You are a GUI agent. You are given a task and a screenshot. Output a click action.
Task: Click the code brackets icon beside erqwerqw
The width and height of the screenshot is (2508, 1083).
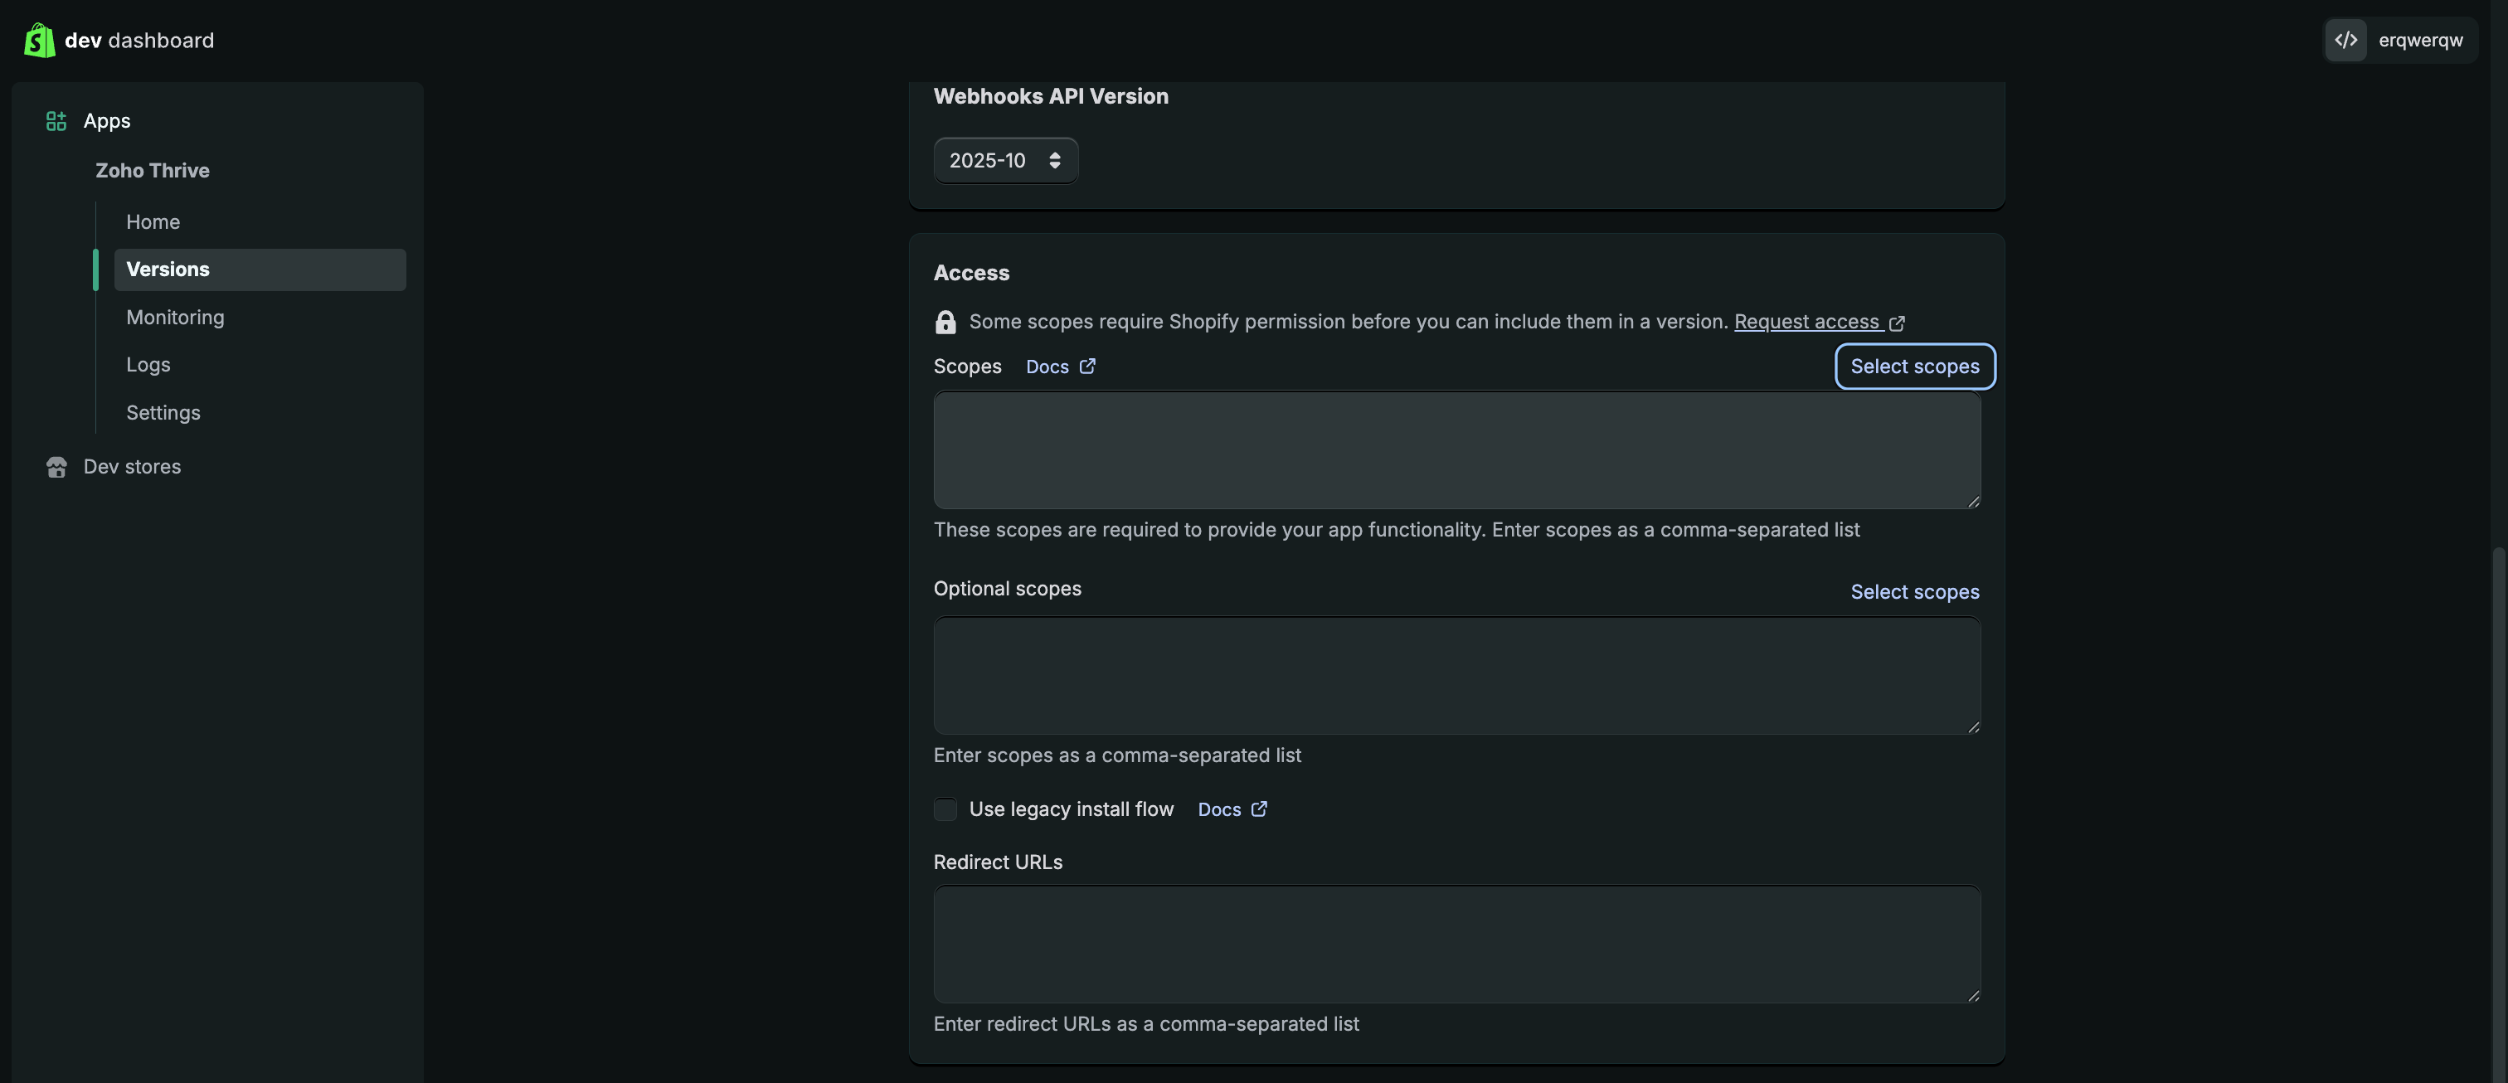click(2345, 40)
